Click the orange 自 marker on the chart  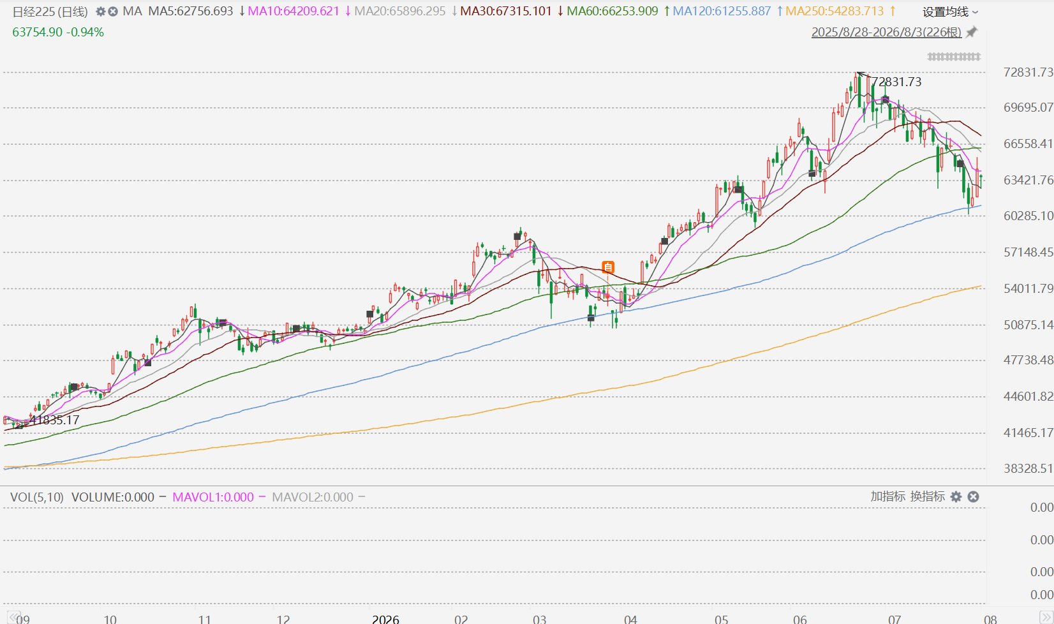click(608, 267)
